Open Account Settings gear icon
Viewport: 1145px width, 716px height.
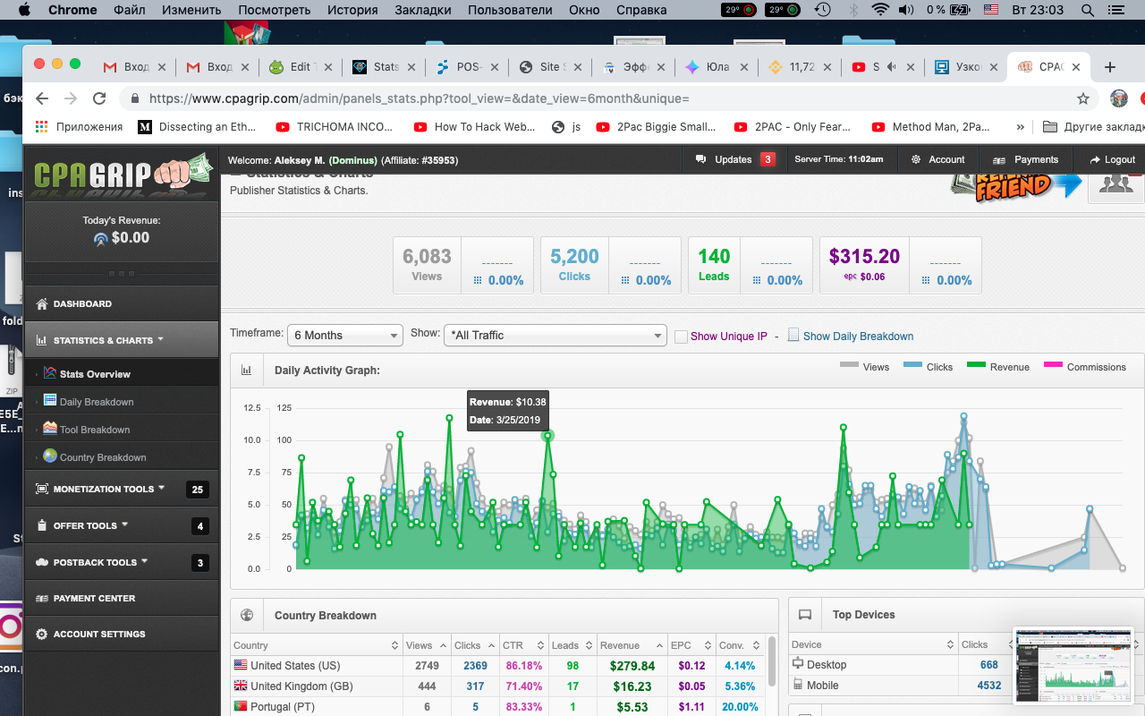[x=42, y=635]
